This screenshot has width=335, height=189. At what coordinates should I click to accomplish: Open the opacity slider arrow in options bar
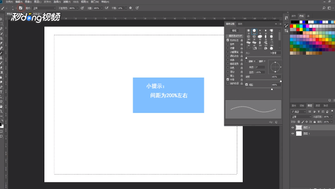(77, 8)
